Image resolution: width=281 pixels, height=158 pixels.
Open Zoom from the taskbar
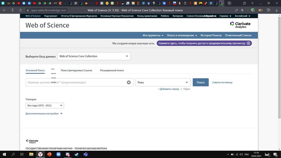coord(58,154)
